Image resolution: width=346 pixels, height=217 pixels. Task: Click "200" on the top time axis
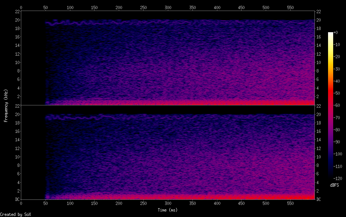point(119,7)
